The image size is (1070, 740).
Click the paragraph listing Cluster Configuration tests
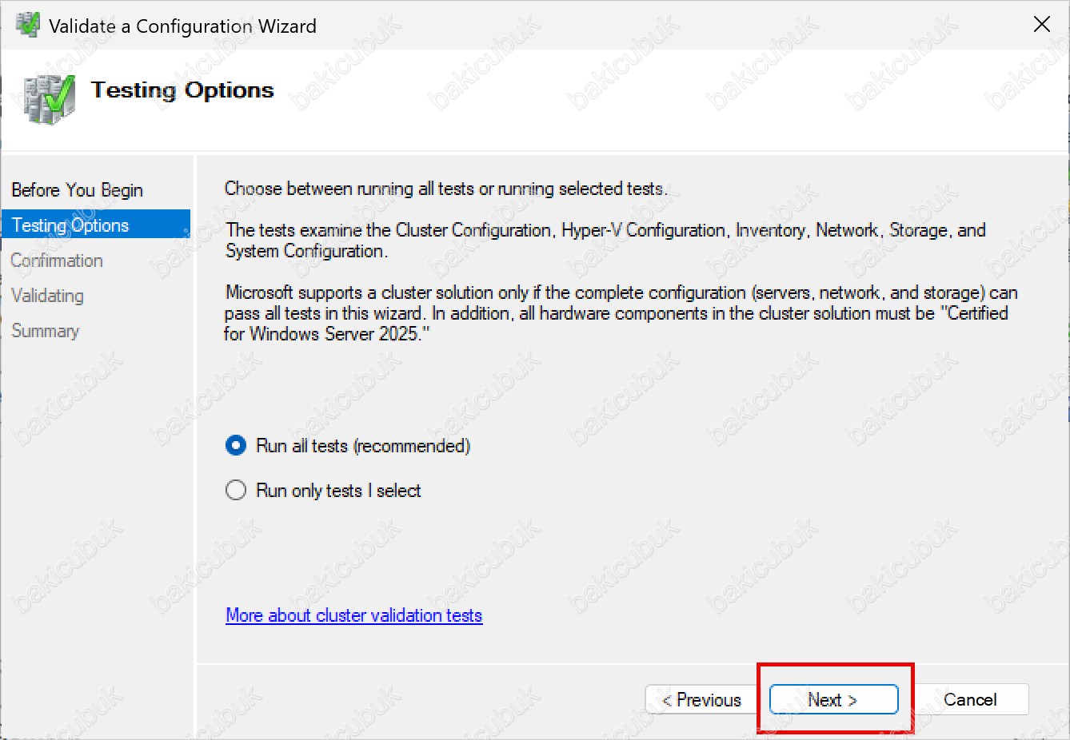pyautogui.click(x=605, y=240)
